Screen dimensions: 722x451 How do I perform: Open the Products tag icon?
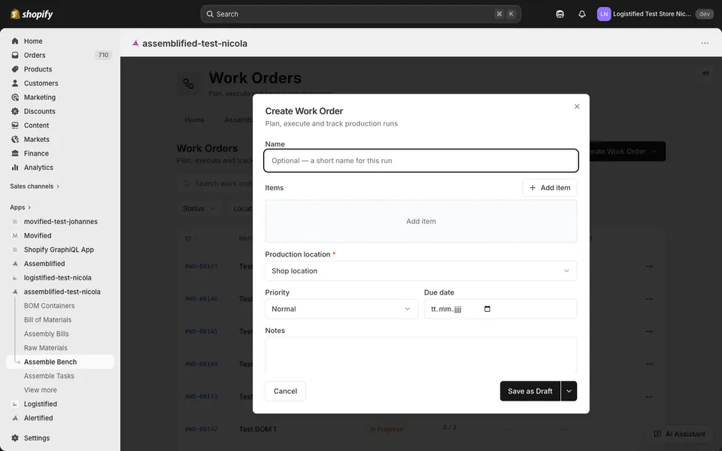pyautogui.click(x=15, y=69)
